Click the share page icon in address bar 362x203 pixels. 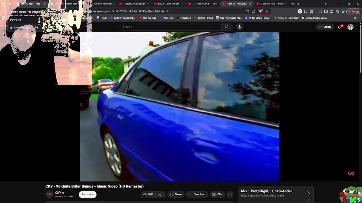[x=254, y=11]
